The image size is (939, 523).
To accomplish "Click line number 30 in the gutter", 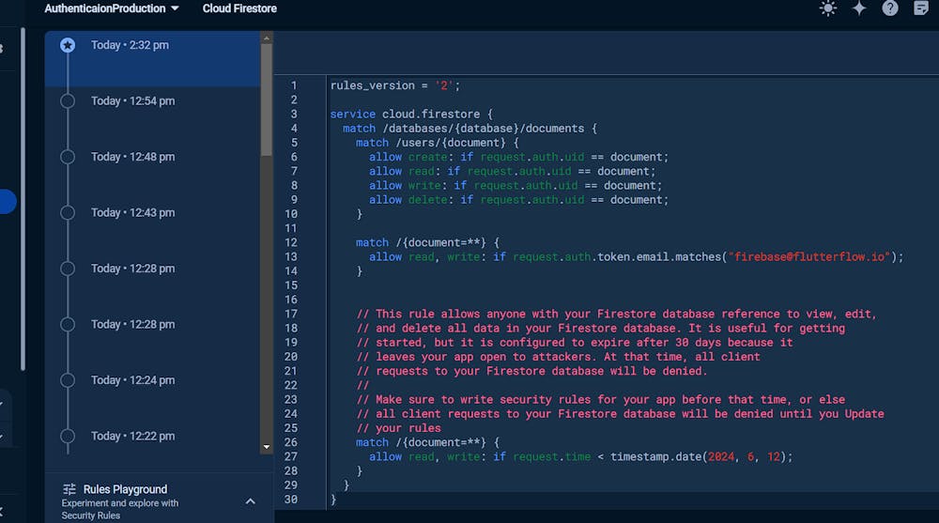I will [290, 499].
